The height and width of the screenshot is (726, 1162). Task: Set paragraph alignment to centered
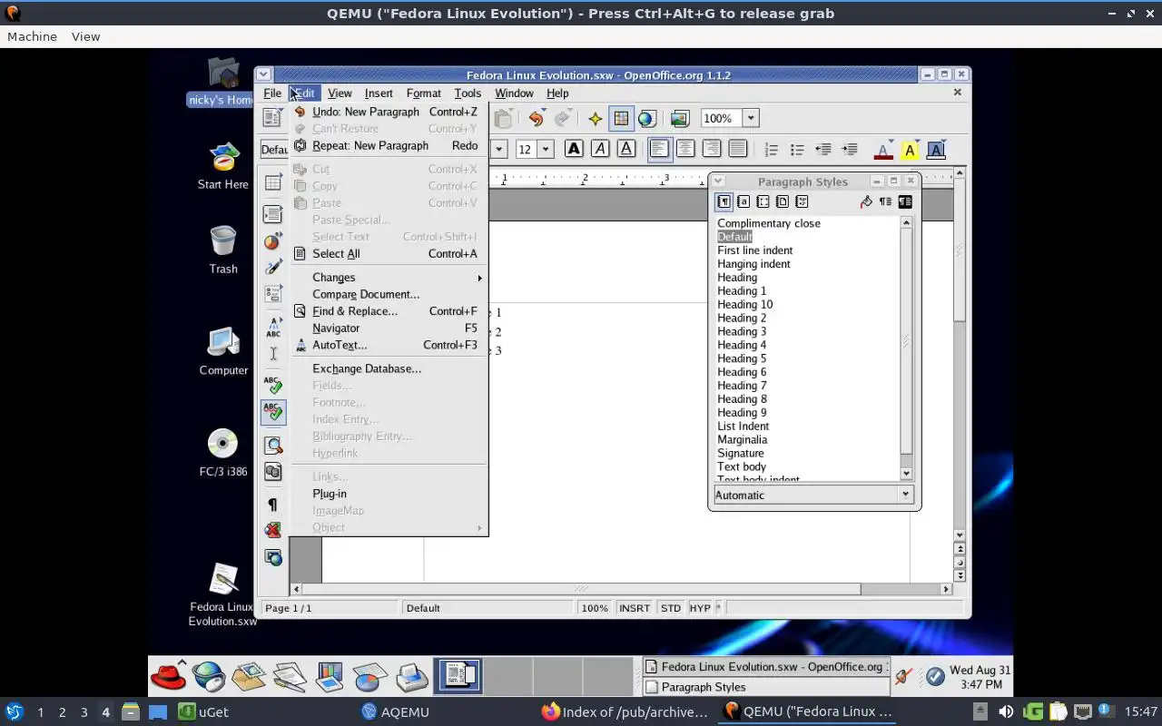coord(685,149)
